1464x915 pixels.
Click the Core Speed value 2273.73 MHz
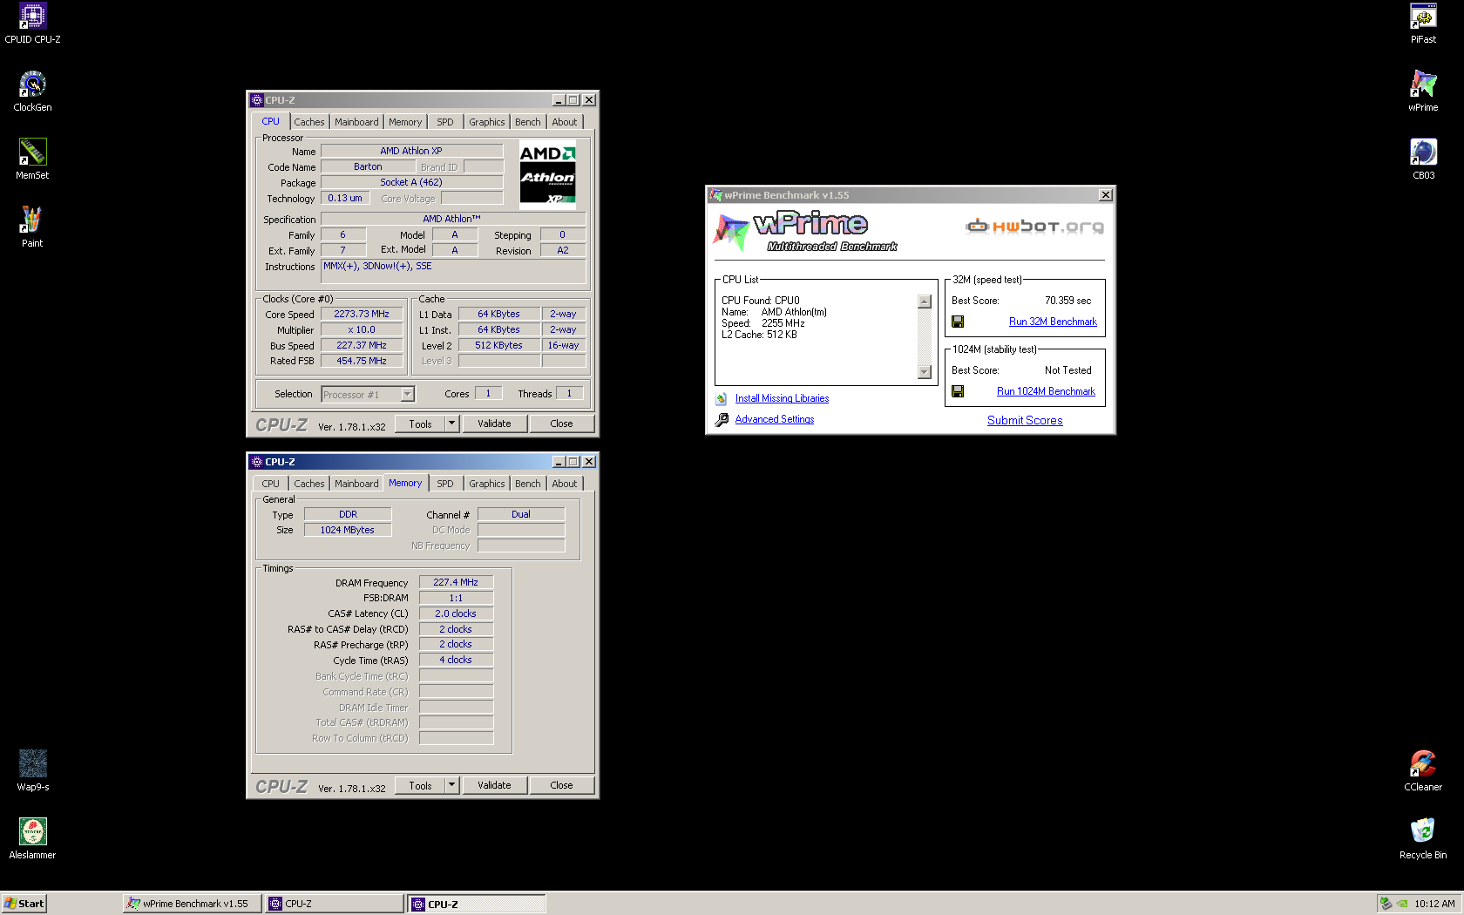pos(362,314)
